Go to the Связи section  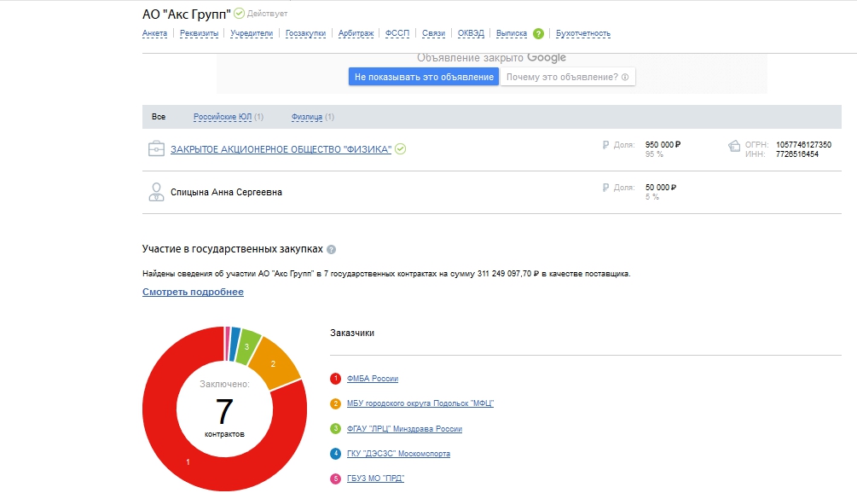coord(433,33)
